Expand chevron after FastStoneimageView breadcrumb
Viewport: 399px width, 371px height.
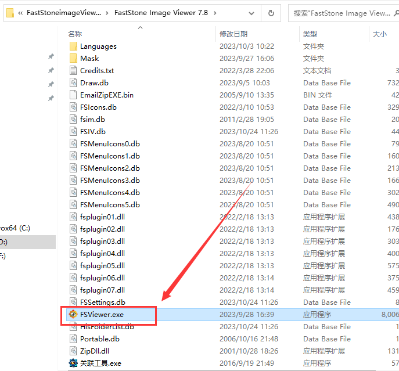tap(107, 13)
